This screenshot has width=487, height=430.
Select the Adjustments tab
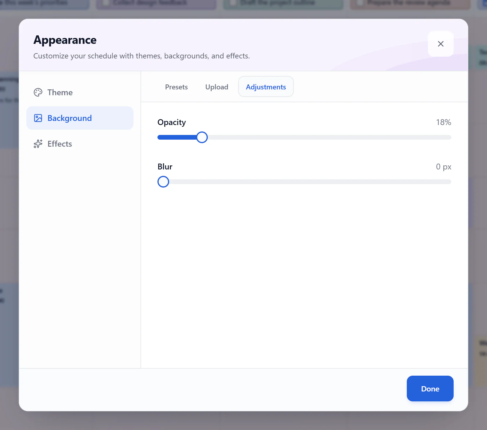pyautogui.click(x=266, y=87)
